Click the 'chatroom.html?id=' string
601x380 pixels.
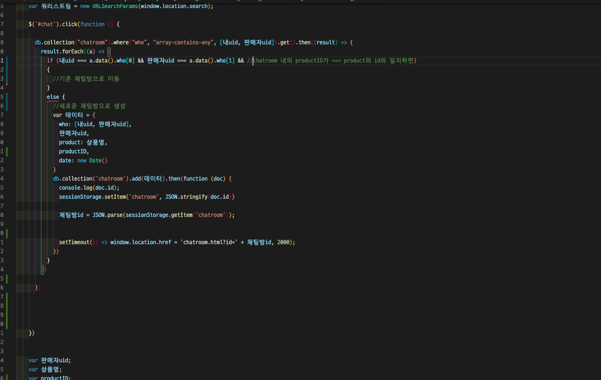click(x=209, y=242)
